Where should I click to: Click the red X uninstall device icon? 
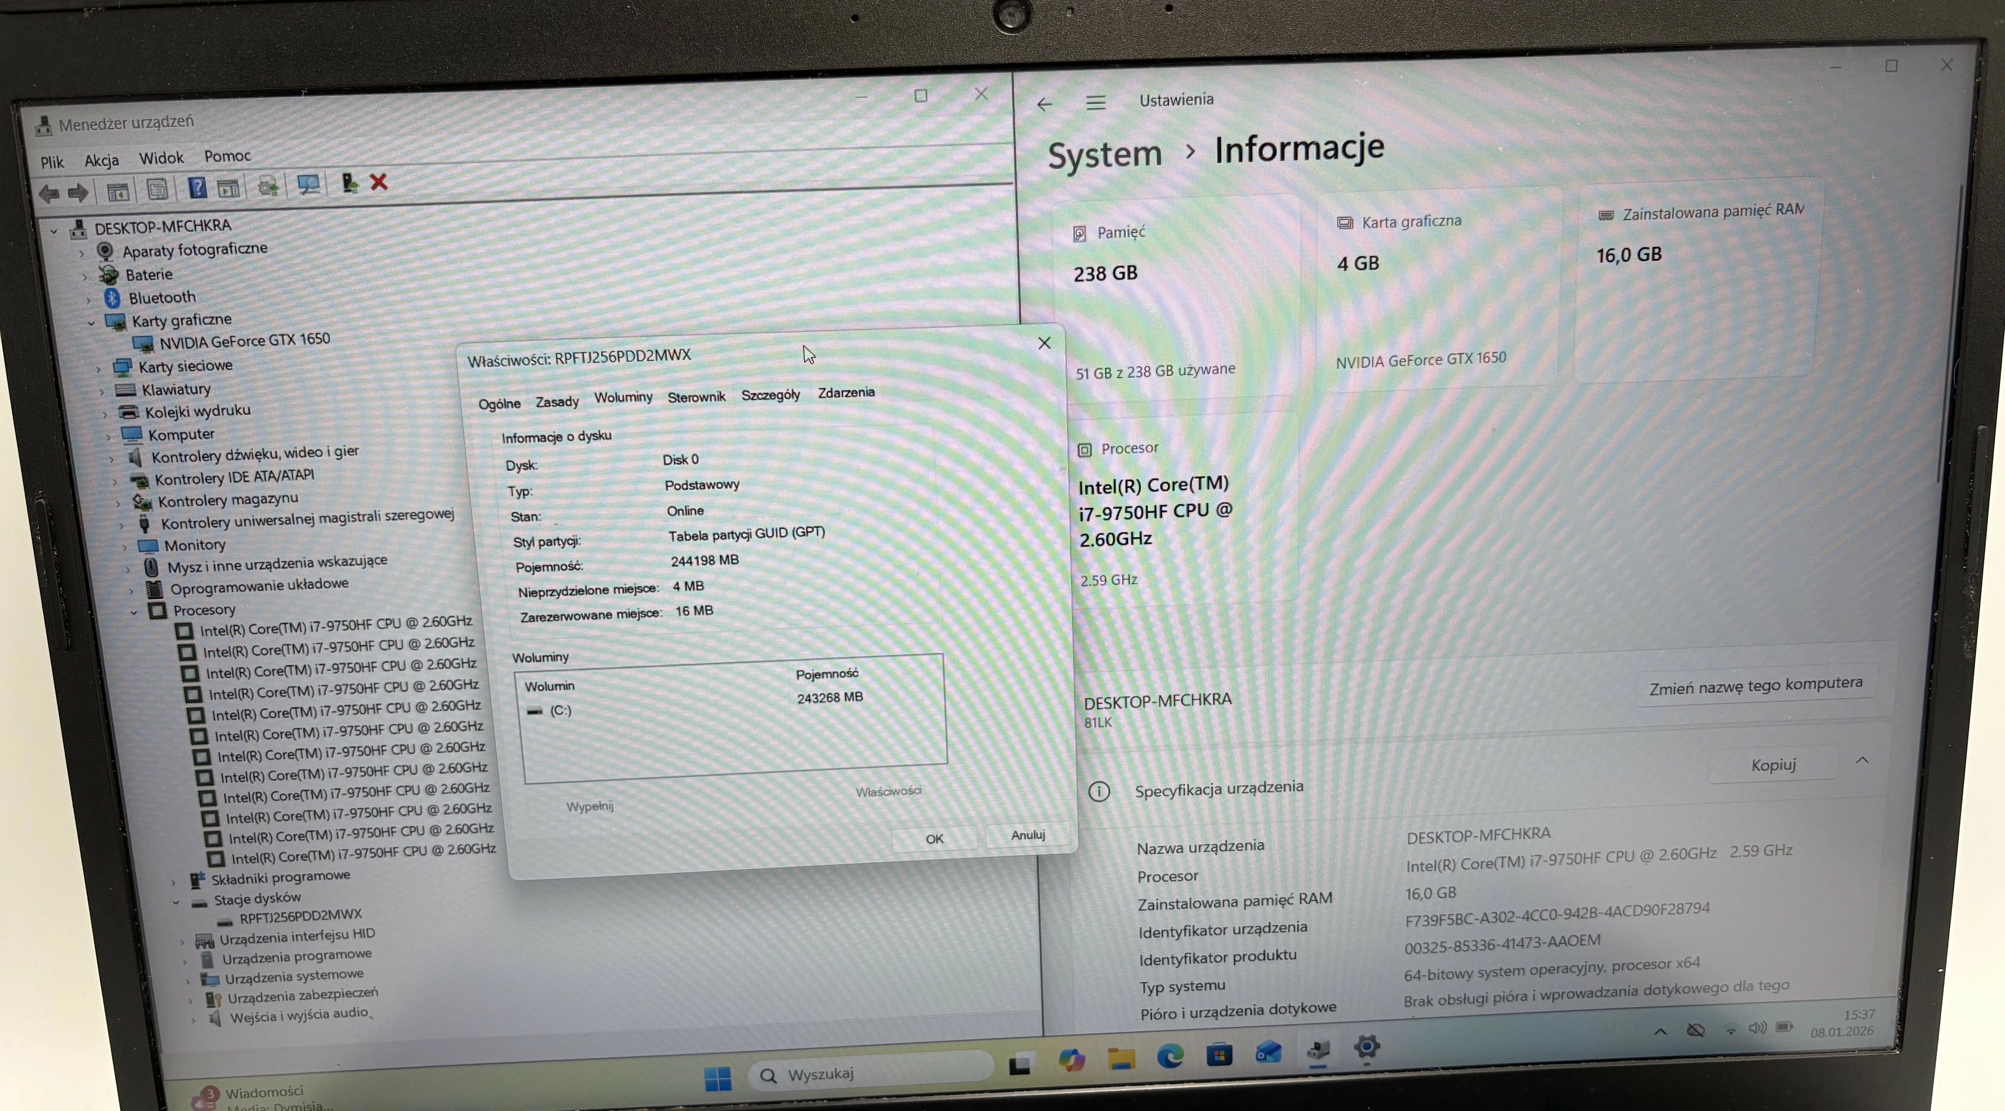tap(379, 182)
